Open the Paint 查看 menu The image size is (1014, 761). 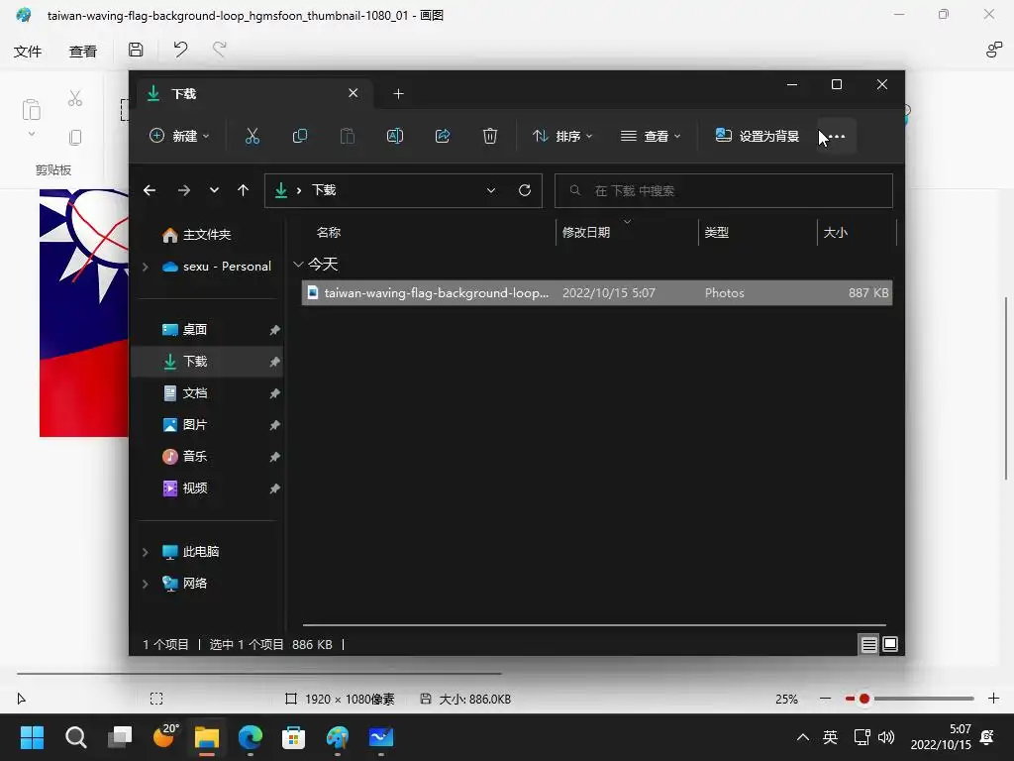click(x=83, y=52)
